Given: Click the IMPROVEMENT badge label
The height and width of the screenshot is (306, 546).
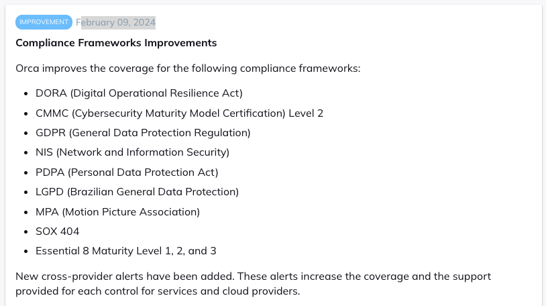Looking at the screenshot, I should (x=44, y=22).
